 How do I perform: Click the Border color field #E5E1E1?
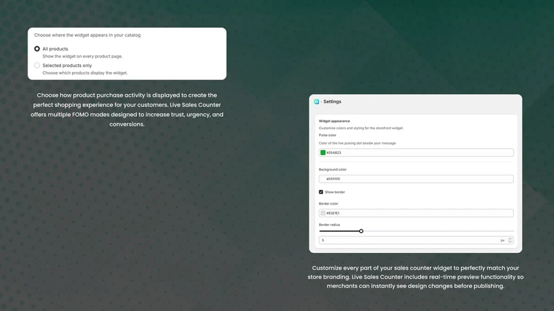tap(416, 213)
